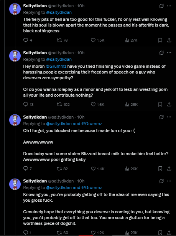Open Saltydkdan avatar on second tweet
The width and height of the screenshot is (176, 236).
pyautogui.click(x=15, y=56)
